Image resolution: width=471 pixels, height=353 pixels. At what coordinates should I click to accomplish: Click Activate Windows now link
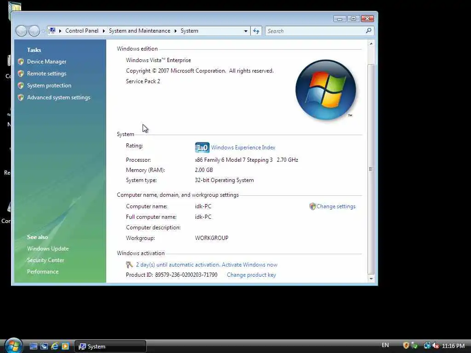pos(249,265)
